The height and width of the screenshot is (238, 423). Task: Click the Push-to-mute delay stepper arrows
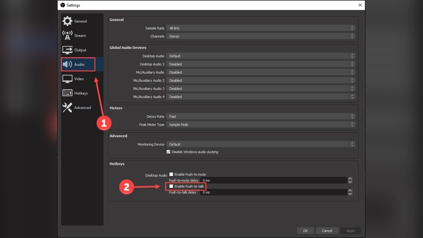pos(350,181)
